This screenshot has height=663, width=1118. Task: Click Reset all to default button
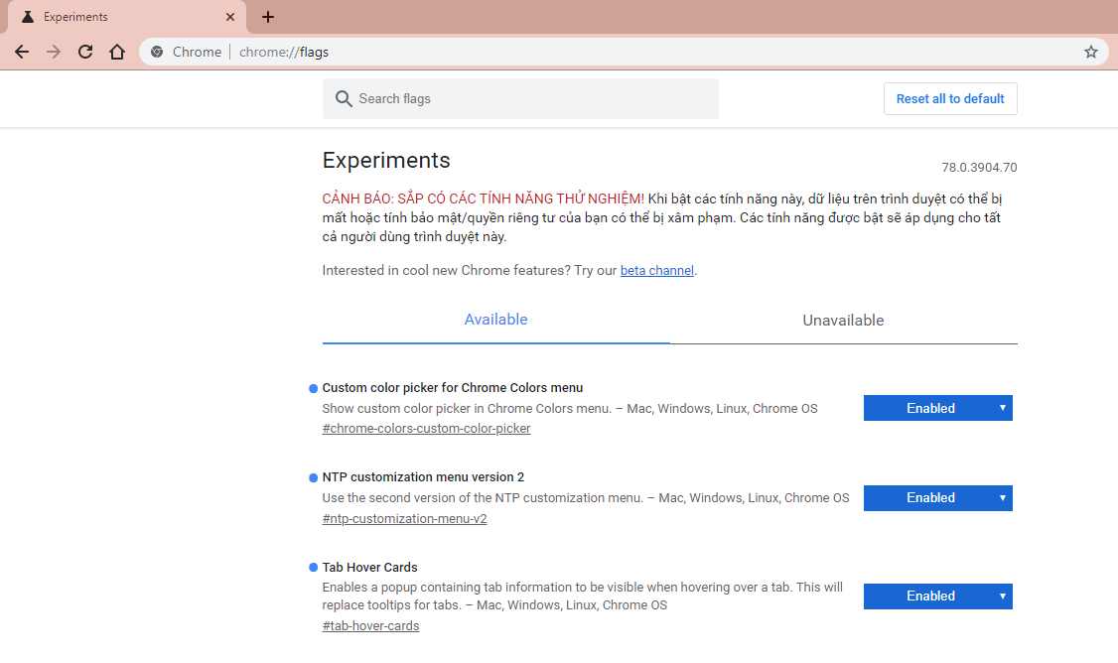(950, 99)
